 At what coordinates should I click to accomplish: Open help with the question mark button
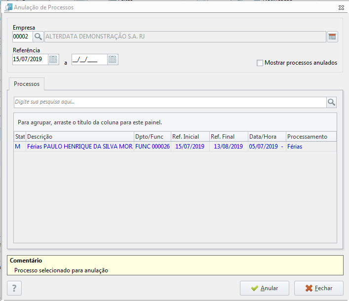(x=14, y=288)
